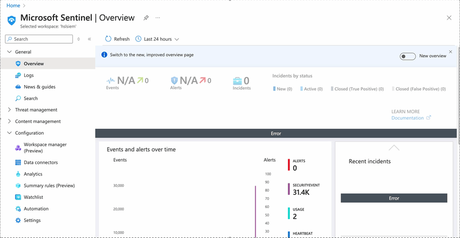Click the Alerts shield icon
This screenshot has height=238, width=460.
pos(174,80)
